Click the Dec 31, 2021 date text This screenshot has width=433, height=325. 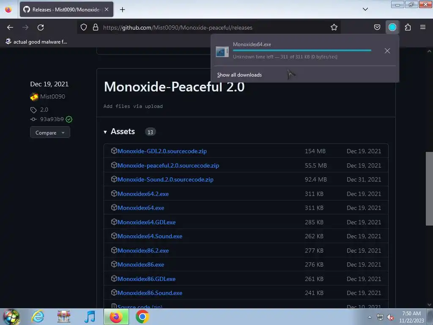coord(364,179)
